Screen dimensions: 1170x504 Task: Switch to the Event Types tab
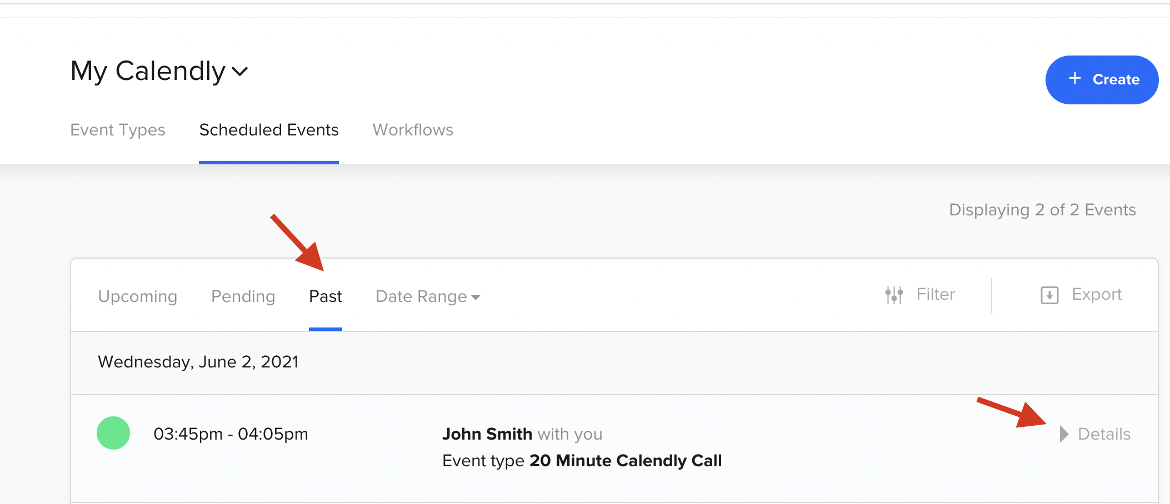118,130
